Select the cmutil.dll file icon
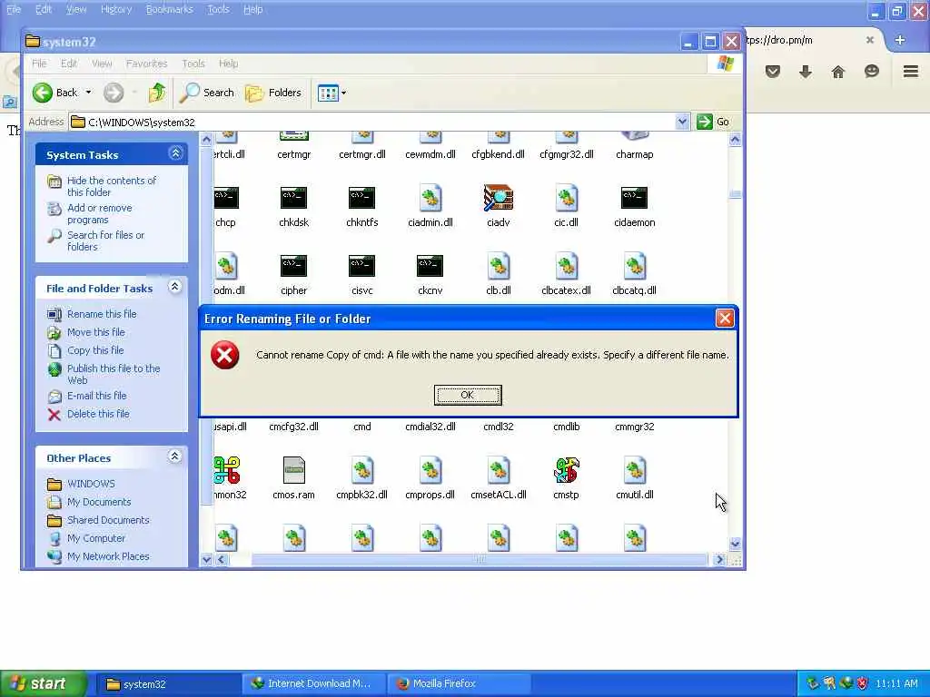930x697 pixels. point(634,471)
